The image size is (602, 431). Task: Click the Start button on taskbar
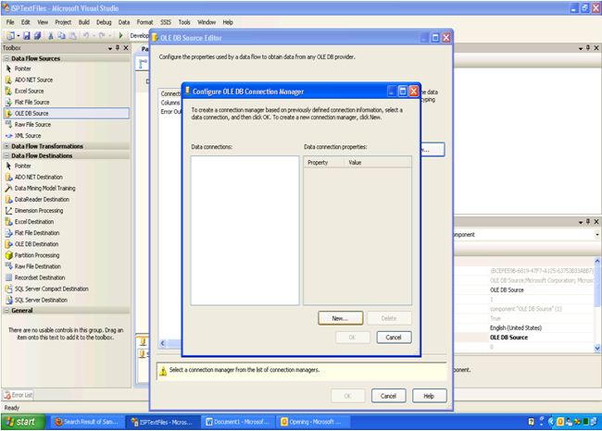22,422
